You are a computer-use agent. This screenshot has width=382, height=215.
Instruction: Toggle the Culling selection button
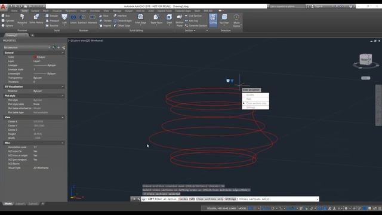pos(213,20)
